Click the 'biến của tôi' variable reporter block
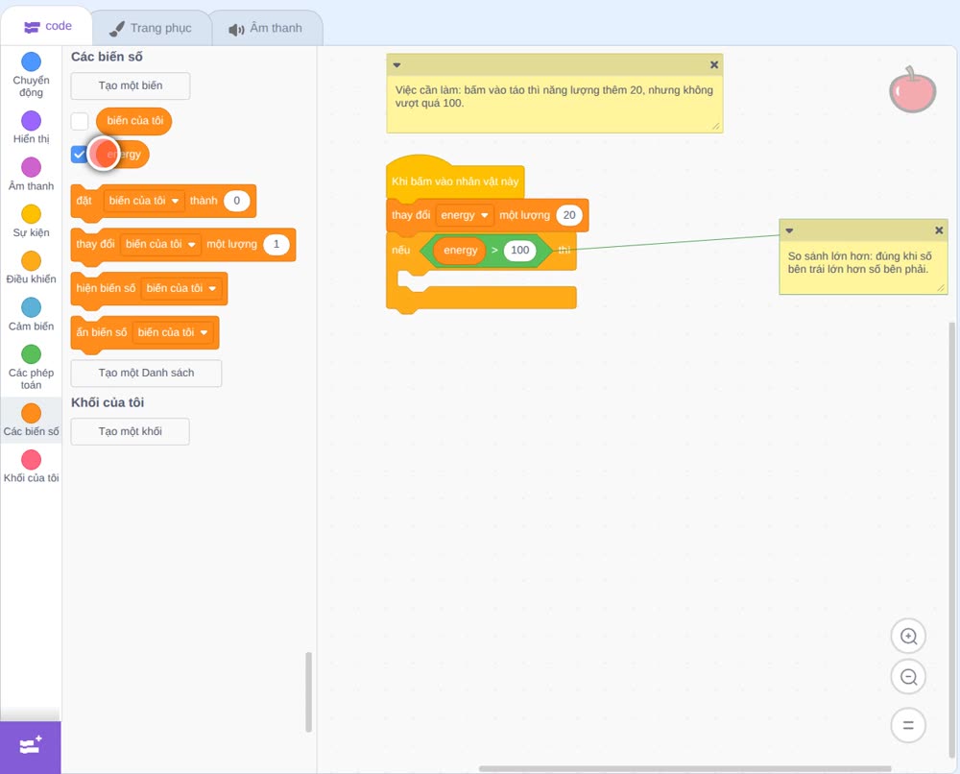Viewport: 960px width, 774px height. pyautogui.click(x=134, y=121)
